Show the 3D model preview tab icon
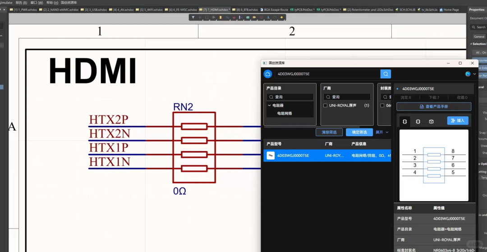Screen dimensions: 487x252 tap(431, 121)
